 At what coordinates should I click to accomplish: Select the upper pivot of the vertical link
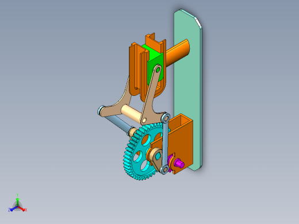click(166, 118)
